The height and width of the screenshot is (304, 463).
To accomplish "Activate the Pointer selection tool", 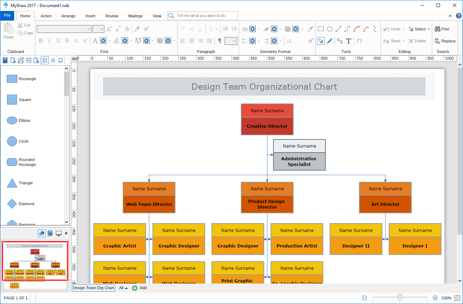I will (x=321, y=41).
